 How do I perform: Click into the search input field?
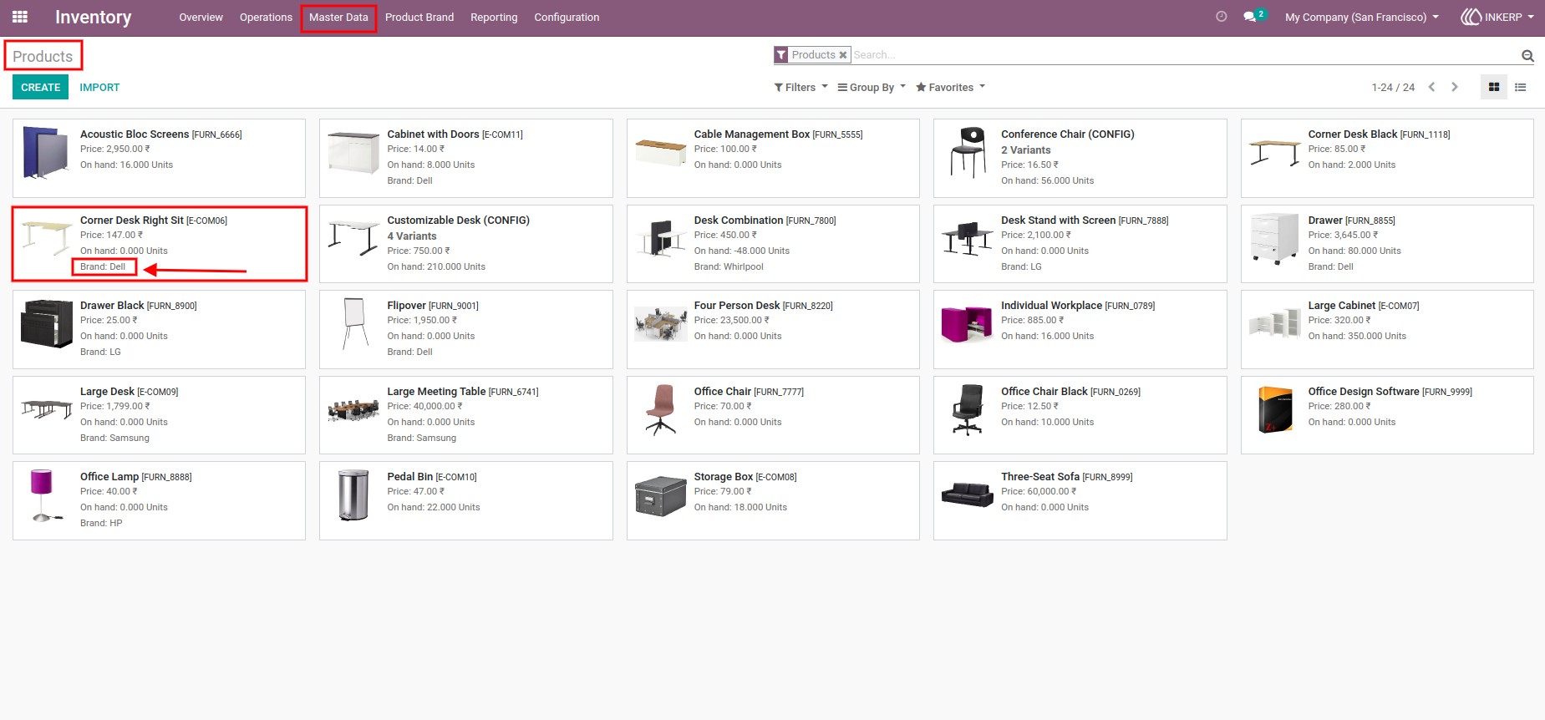(x=1185, y=55)
